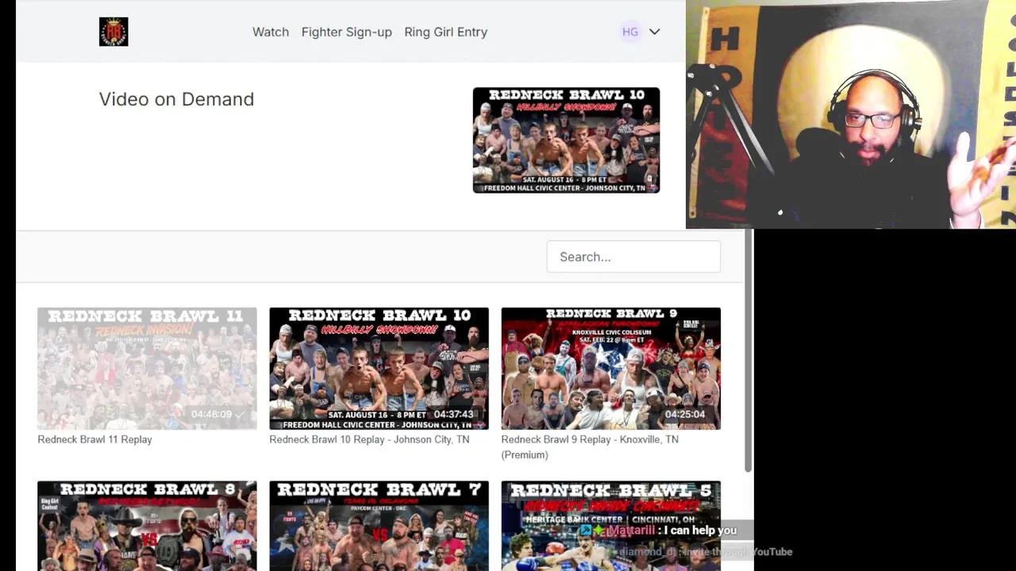Click the 04:37:43 duration label

453,415
